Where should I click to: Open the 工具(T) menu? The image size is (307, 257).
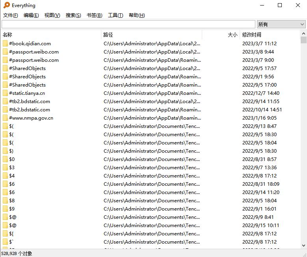tap(115, 15)
